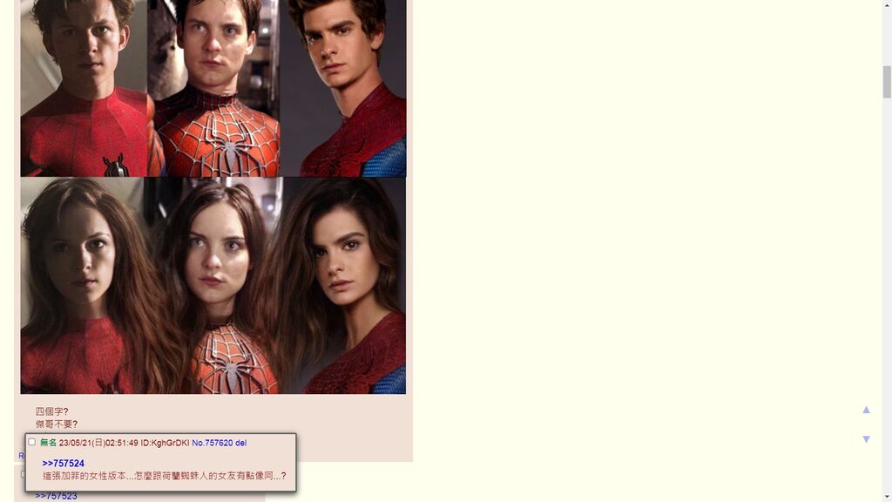The width and height of the screenshot is (892, 502).
Task: Click the vertical scrollbar thumb
Action: pyautogui.click(x=887, y=82)
